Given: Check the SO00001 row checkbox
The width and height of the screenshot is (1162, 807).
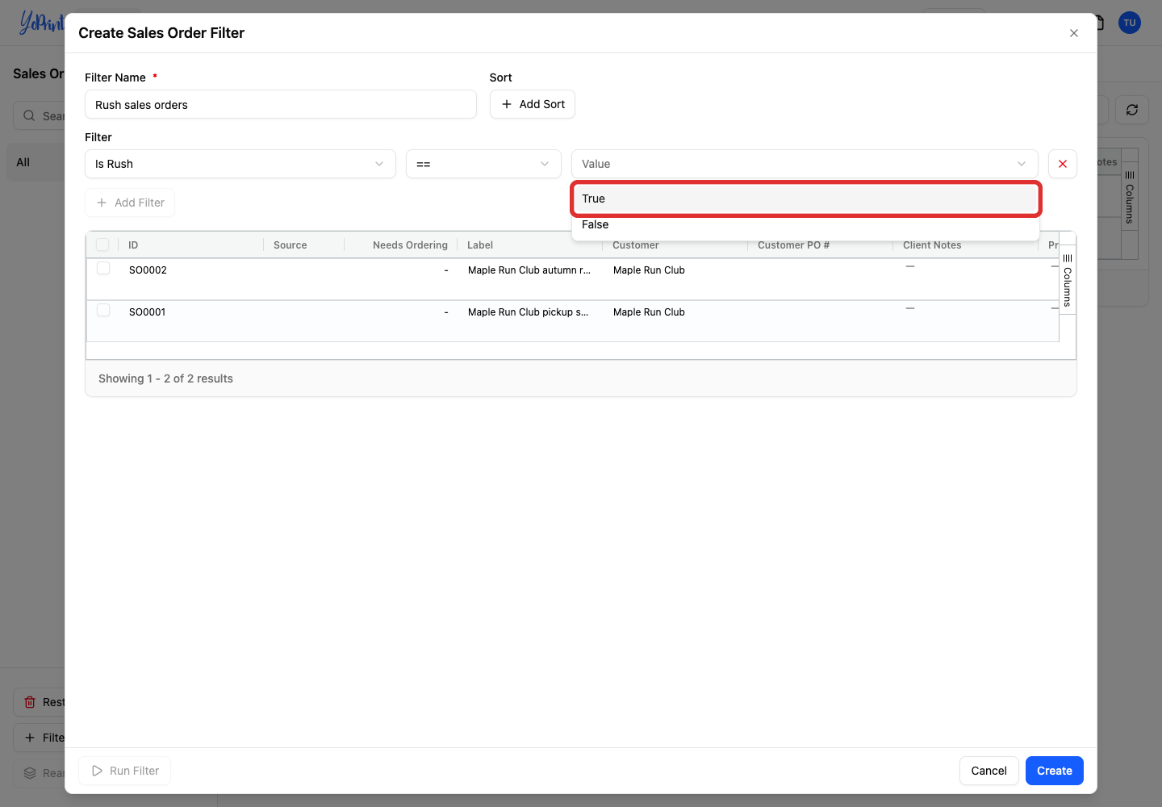Looking at the screenshot, I should 103,310.
